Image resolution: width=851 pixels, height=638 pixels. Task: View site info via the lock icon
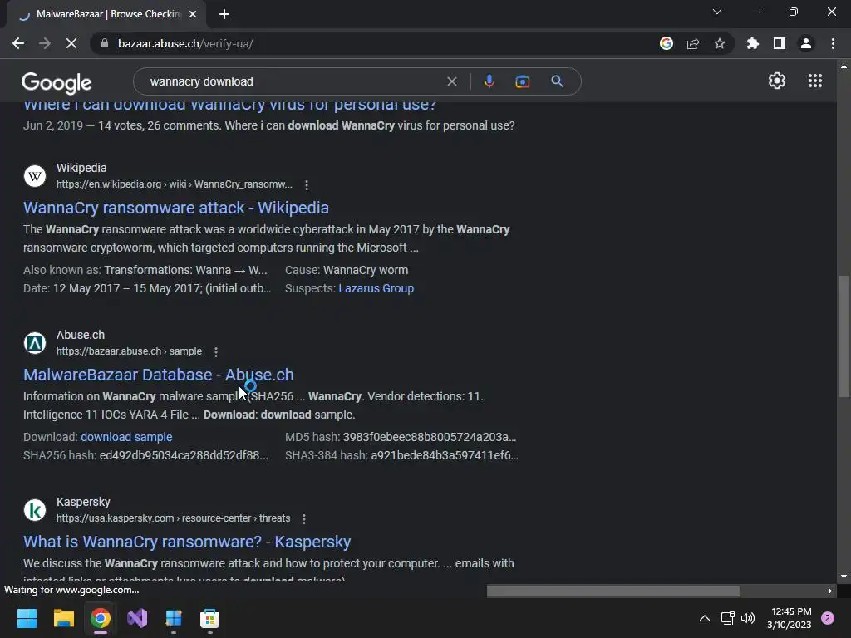point(105,43)
